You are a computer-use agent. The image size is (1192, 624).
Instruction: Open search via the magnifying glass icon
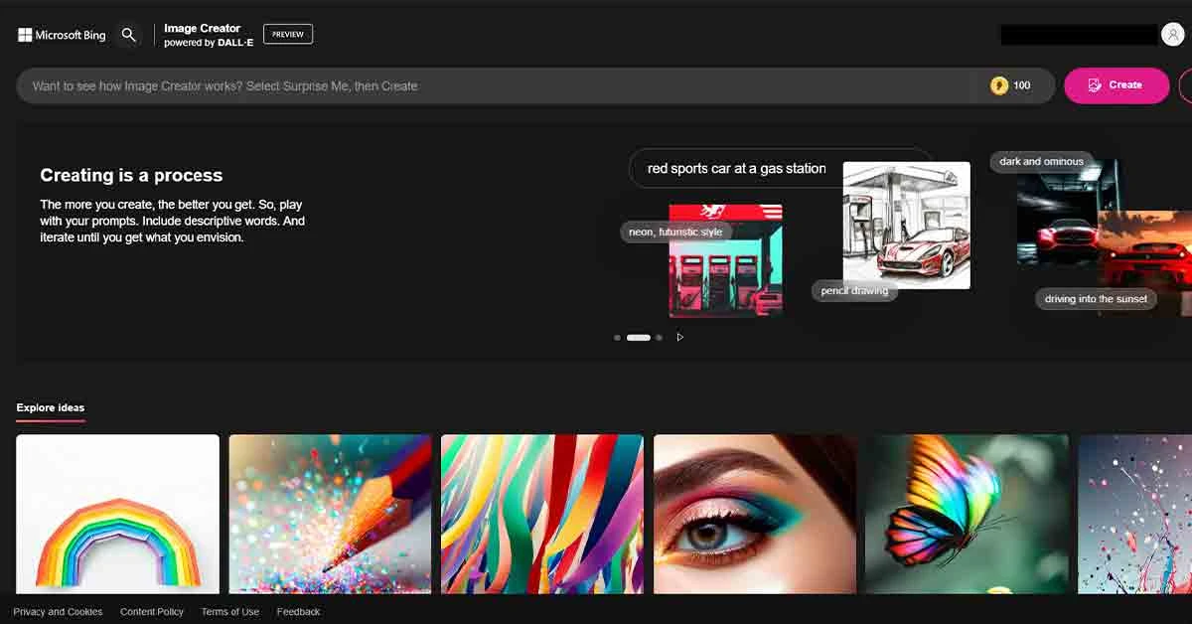(x=128, y=35)
